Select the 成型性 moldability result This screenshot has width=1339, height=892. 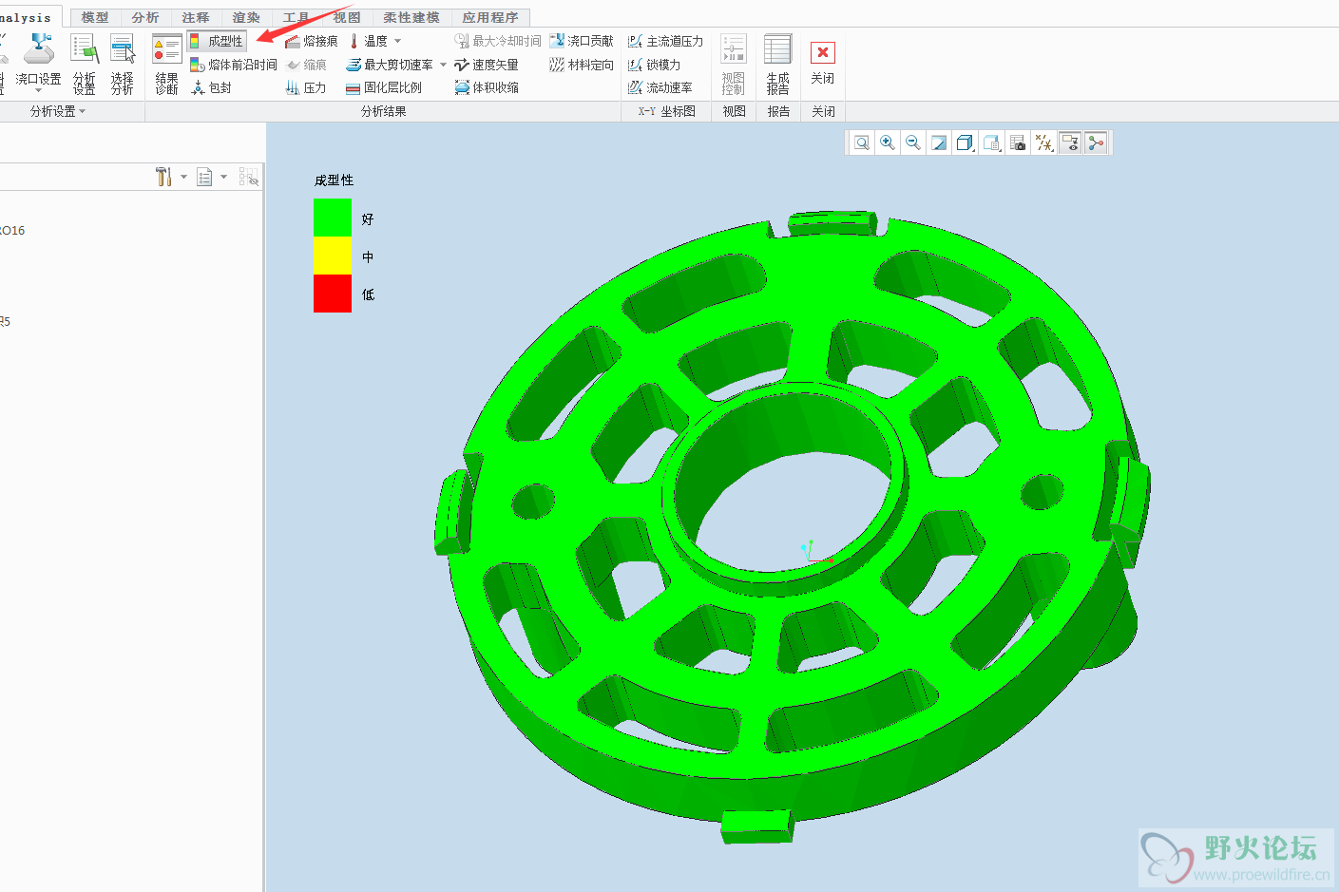(217, 41)
